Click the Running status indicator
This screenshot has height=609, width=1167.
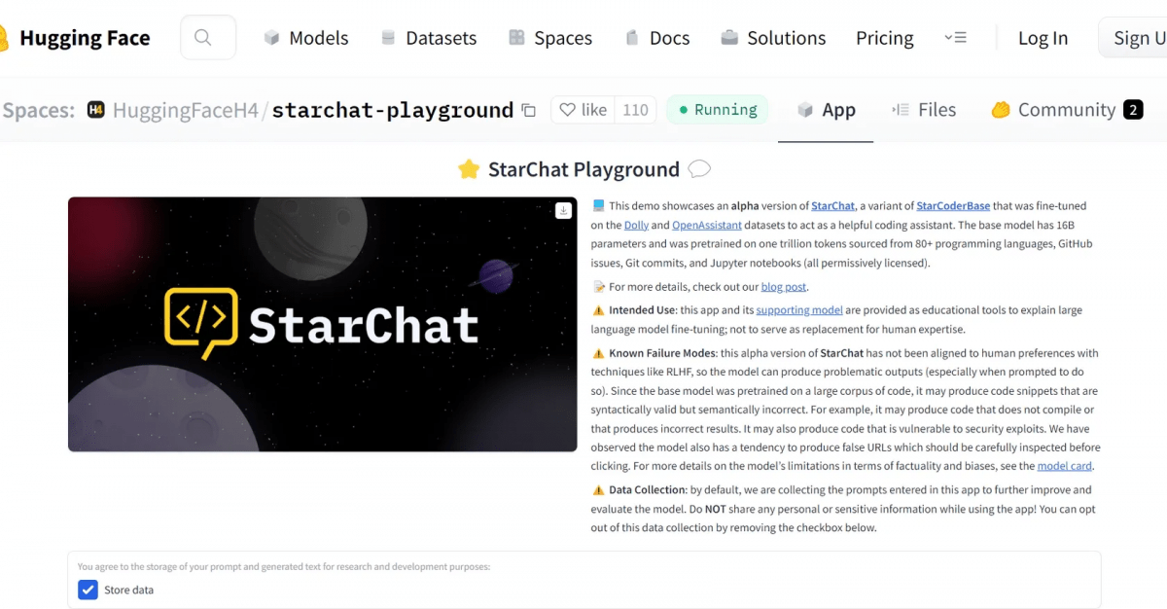tap(718, 110)
